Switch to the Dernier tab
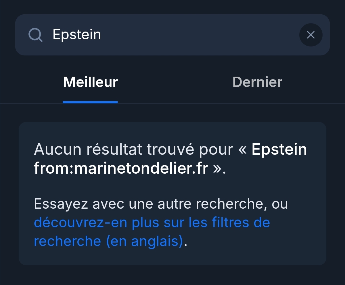 click(257, 82)
